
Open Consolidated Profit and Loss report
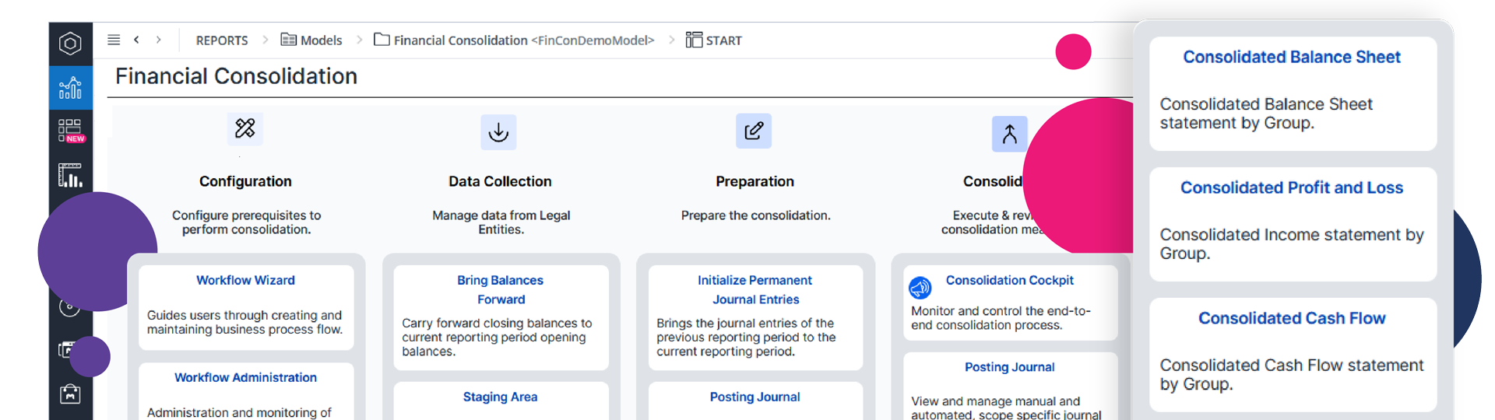[x=1292, y=187]
